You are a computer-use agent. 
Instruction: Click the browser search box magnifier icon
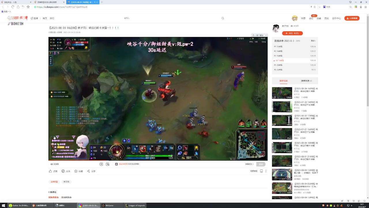pyautogui.click(x=351, y=7)
